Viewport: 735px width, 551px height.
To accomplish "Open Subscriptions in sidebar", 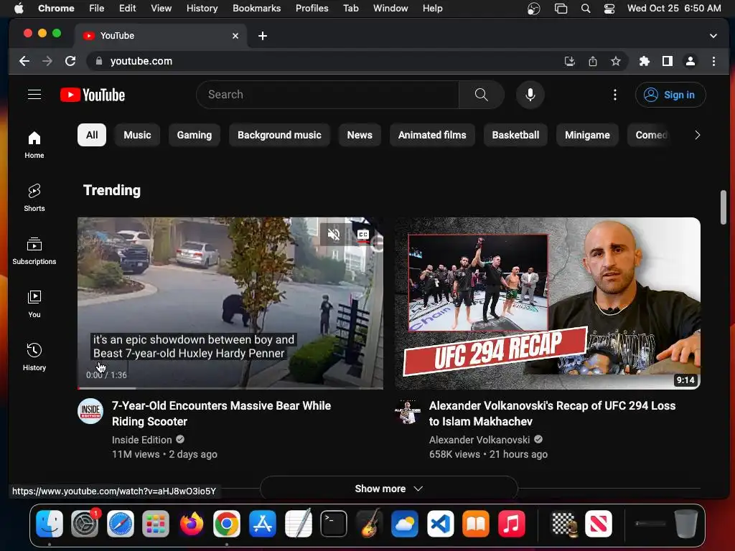I will [x=34, y=251].
